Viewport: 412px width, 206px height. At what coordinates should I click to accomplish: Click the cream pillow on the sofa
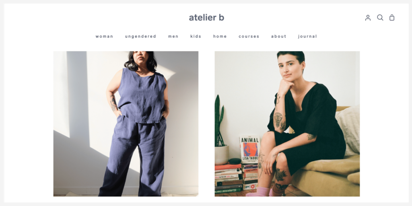coord(348,131)
